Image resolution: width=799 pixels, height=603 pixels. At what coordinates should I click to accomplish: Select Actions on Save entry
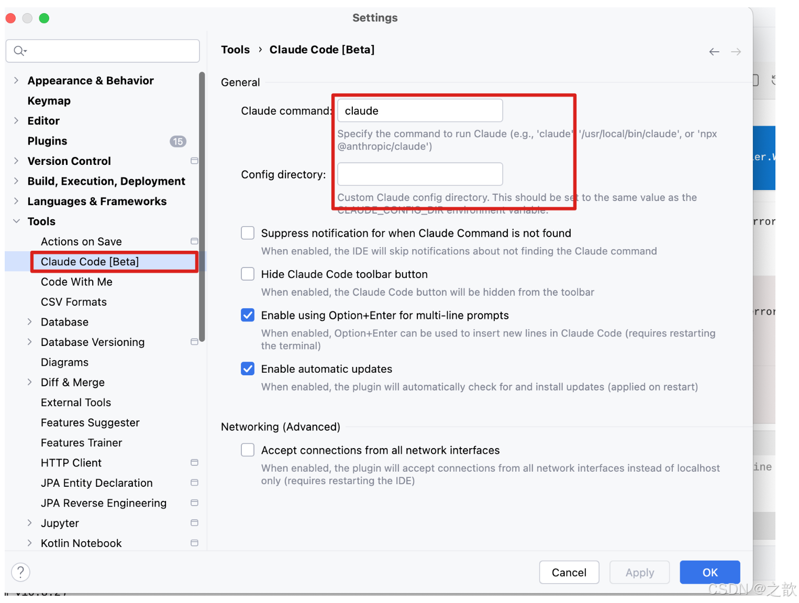(81, 241)
